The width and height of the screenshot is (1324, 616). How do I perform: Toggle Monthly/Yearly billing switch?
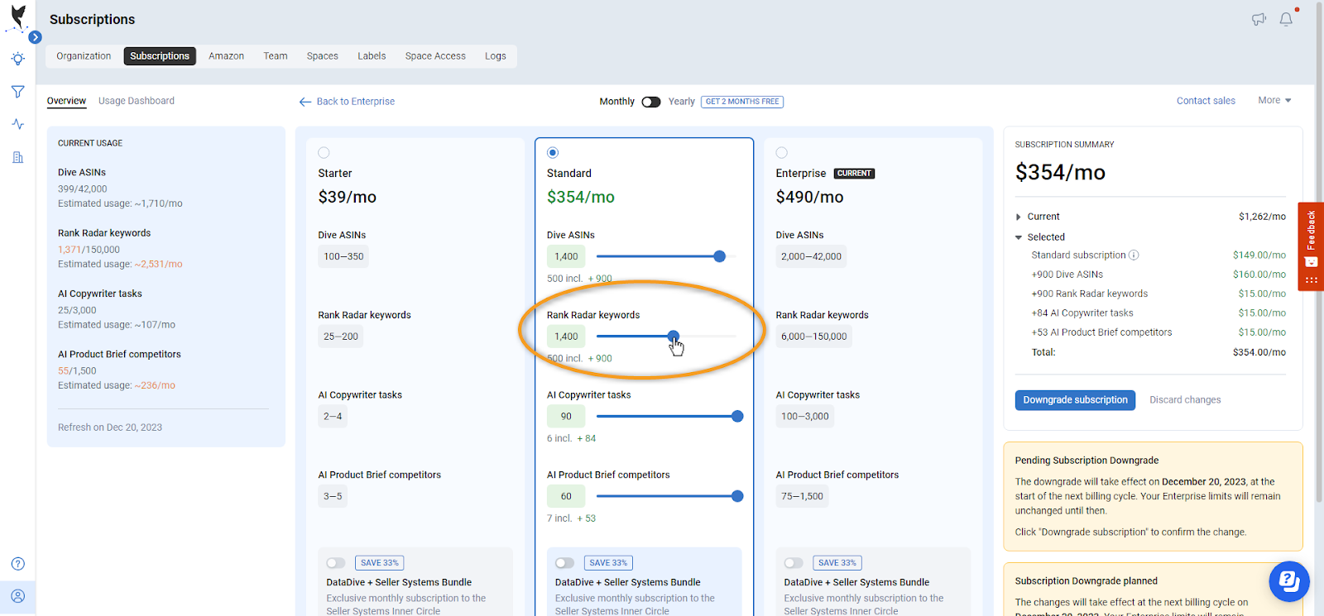[x=651, y=102]
